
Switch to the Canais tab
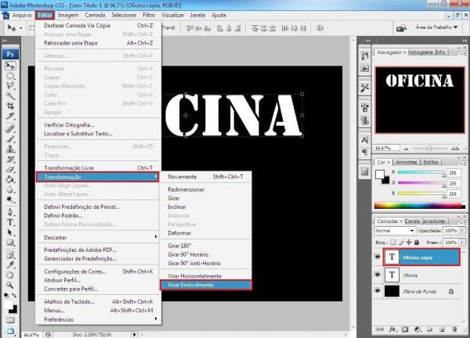click(x=412, y=221)
